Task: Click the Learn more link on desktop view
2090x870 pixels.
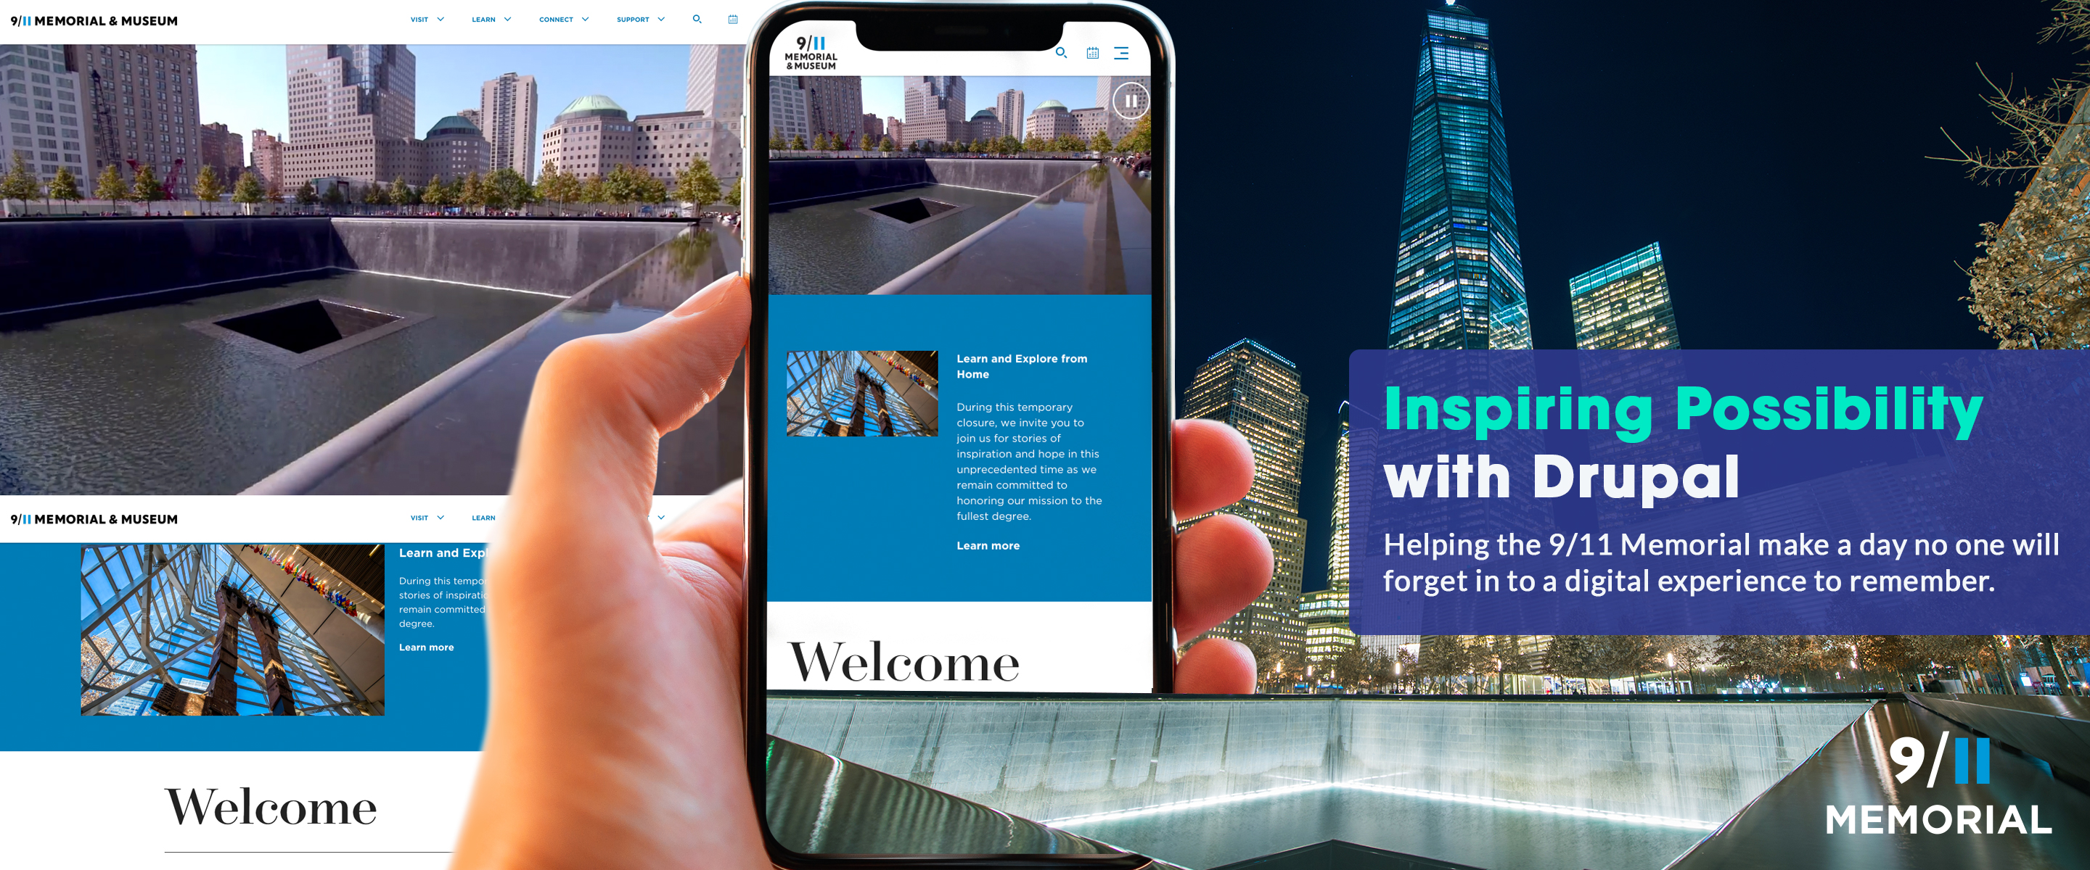Action: [427, 646]
